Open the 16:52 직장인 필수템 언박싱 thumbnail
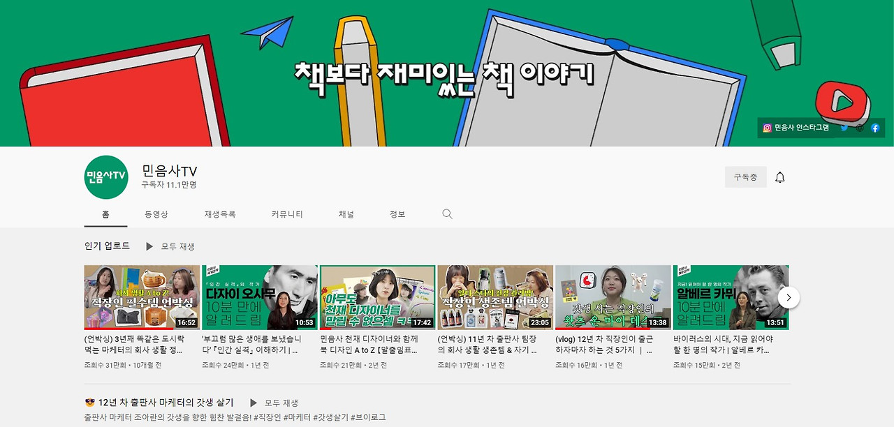Image resolution: width=894 pixels, height=427 pixels. point(142,297)
